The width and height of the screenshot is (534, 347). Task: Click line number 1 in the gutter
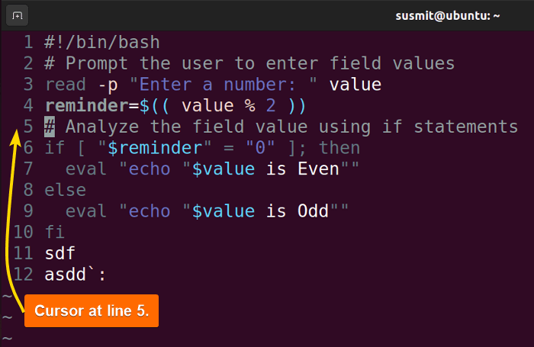(x=28, y=43)
